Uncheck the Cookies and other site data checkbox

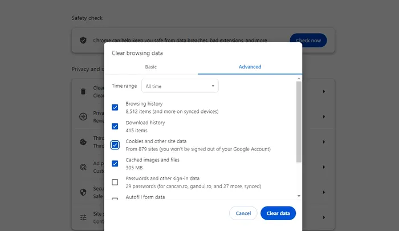pyautogui.click(x=115, y=145)
